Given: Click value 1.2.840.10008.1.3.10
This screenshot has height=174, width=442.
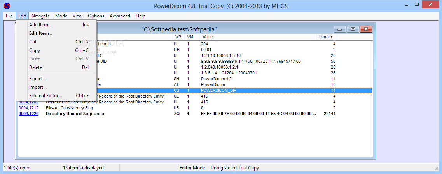Looking at the screenshot, I should point(220,55).
